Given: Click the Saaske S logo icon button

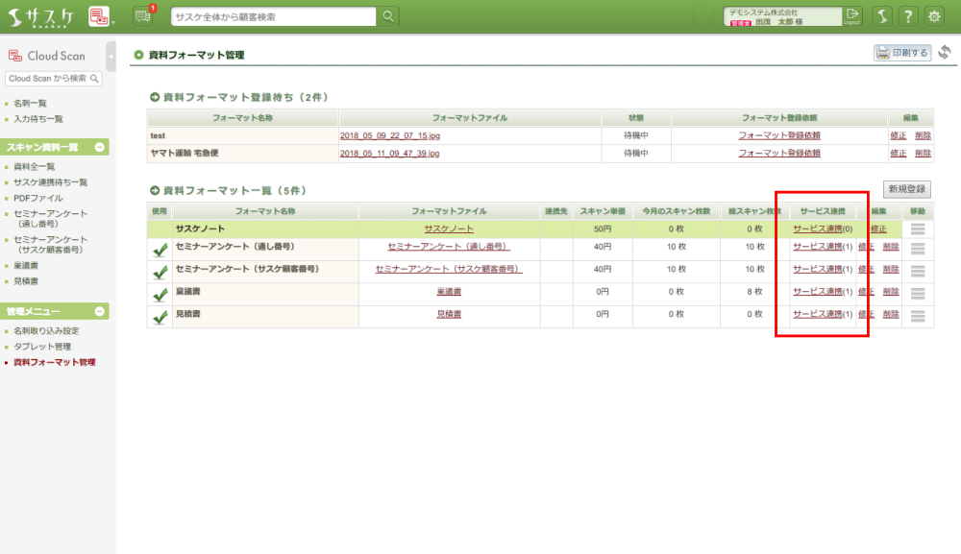Looking at the screenshot, I should tap(880, 16).
